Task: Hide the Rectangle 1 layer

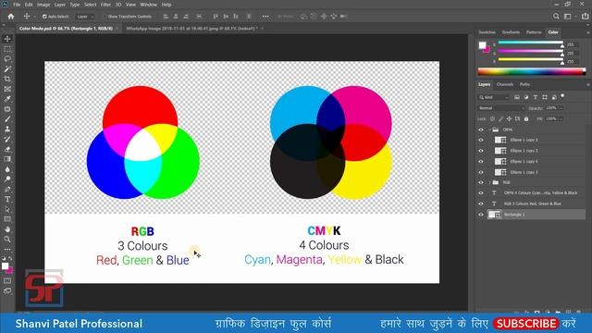Action: (481, 215)
